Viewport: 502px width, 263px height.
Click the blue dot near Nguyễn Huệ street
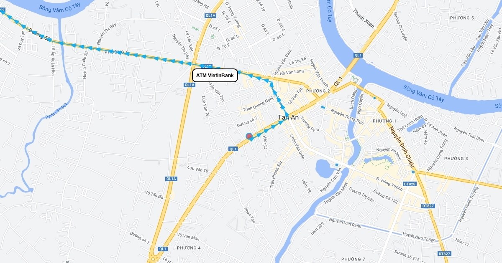point(374,98)
